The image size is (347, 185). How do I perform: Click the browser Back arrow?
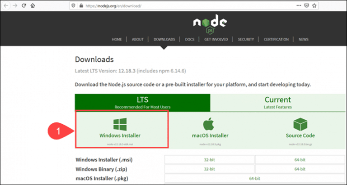pos(6,6)
